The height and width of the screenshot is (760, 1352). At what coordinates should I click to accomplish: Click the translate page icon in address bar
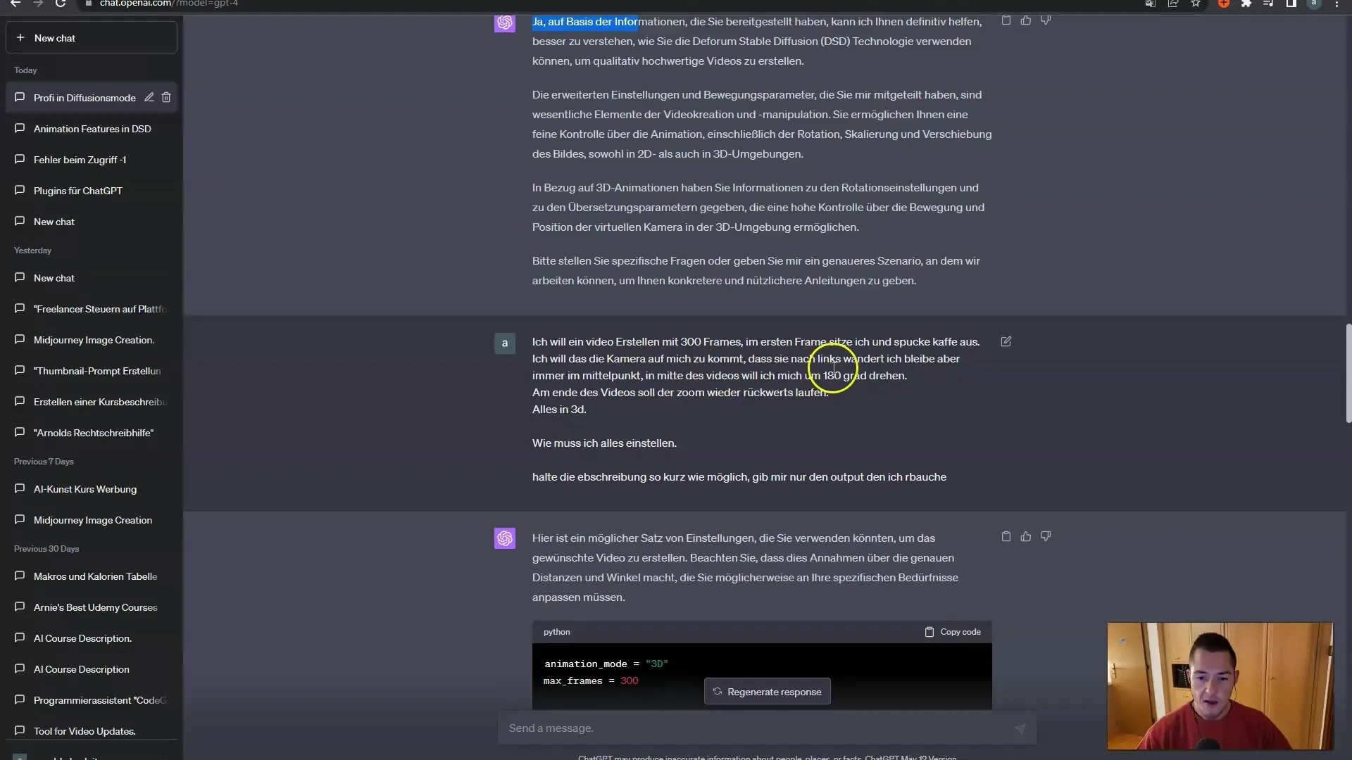coord(1151,4)
